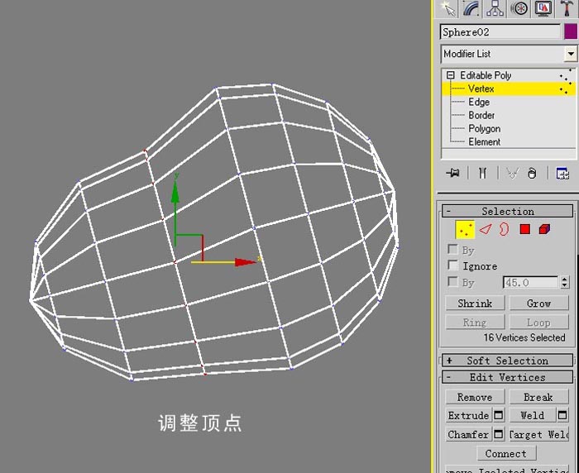Open the Create command panel tab

[448, 8]
